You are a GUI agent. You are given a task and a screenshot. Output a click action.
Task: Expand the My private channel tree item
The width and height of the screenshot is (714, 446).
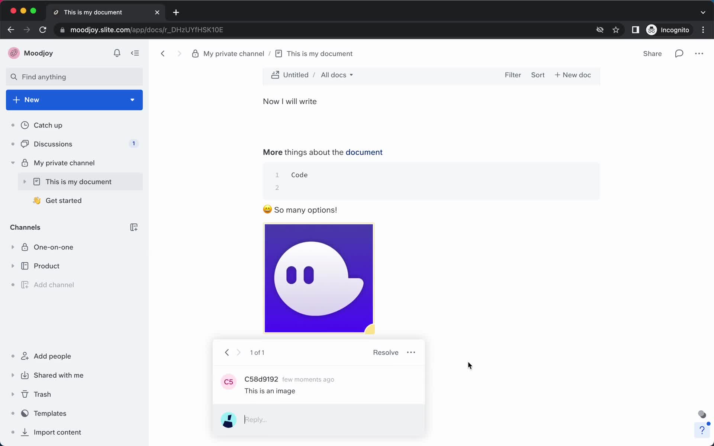pyautogui.click(x=11, y=163)
